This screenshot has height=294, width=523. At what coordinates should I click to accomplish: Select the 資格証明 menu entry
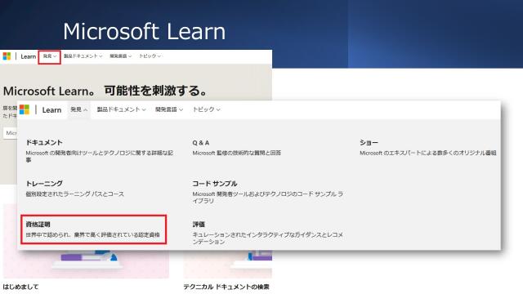tap(38, 225)
